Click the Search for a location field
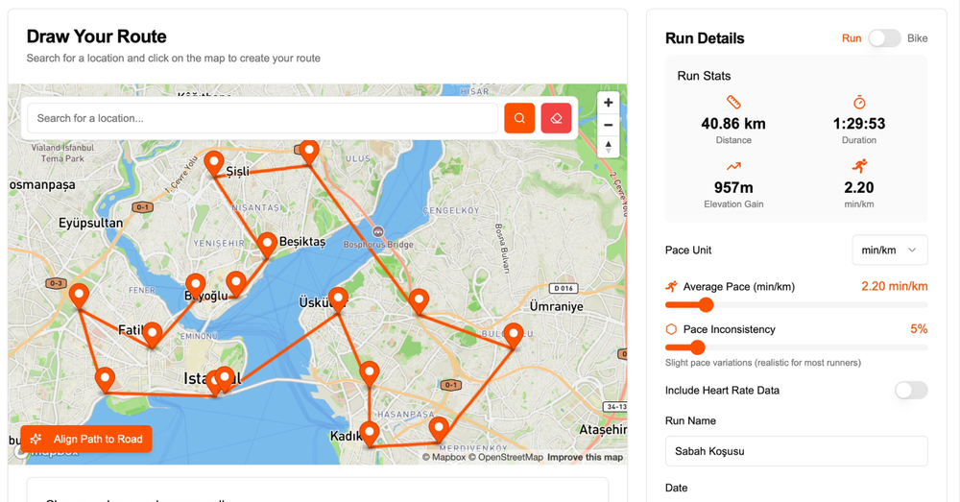Viewport: 960px width, 502px height. pyautogui.click(x=262, y=118)
